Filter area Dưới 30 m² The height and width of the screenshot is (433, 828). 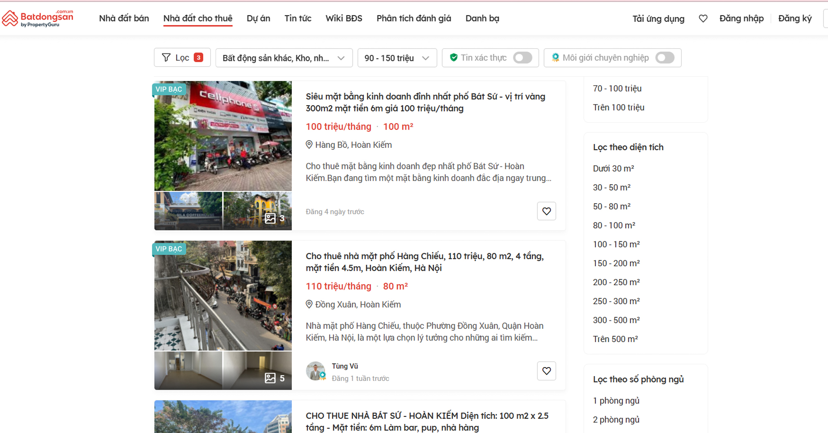(613, 168)
